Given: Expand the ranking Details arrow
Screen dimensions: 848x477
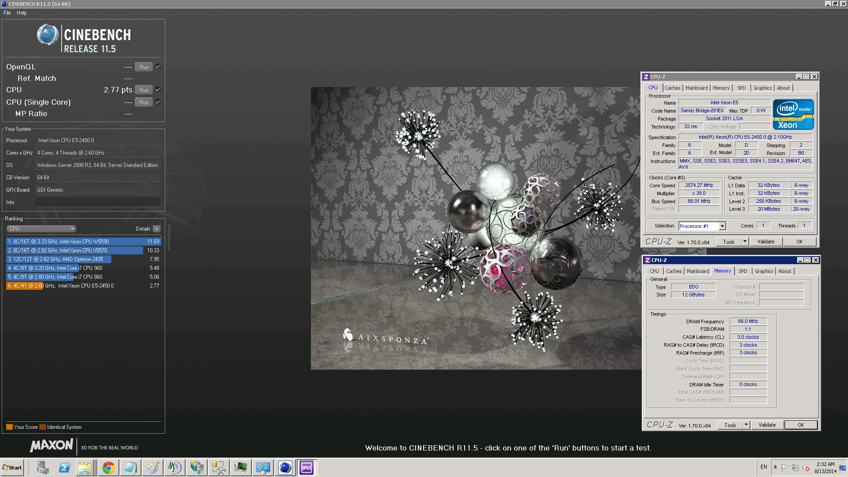Looking at the screenshot, I should click(x=157, y=229).
